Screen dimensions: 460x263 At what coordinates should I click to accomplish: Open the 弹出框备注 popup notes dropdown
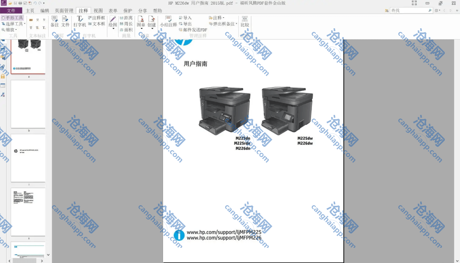[x=223, y=24]
